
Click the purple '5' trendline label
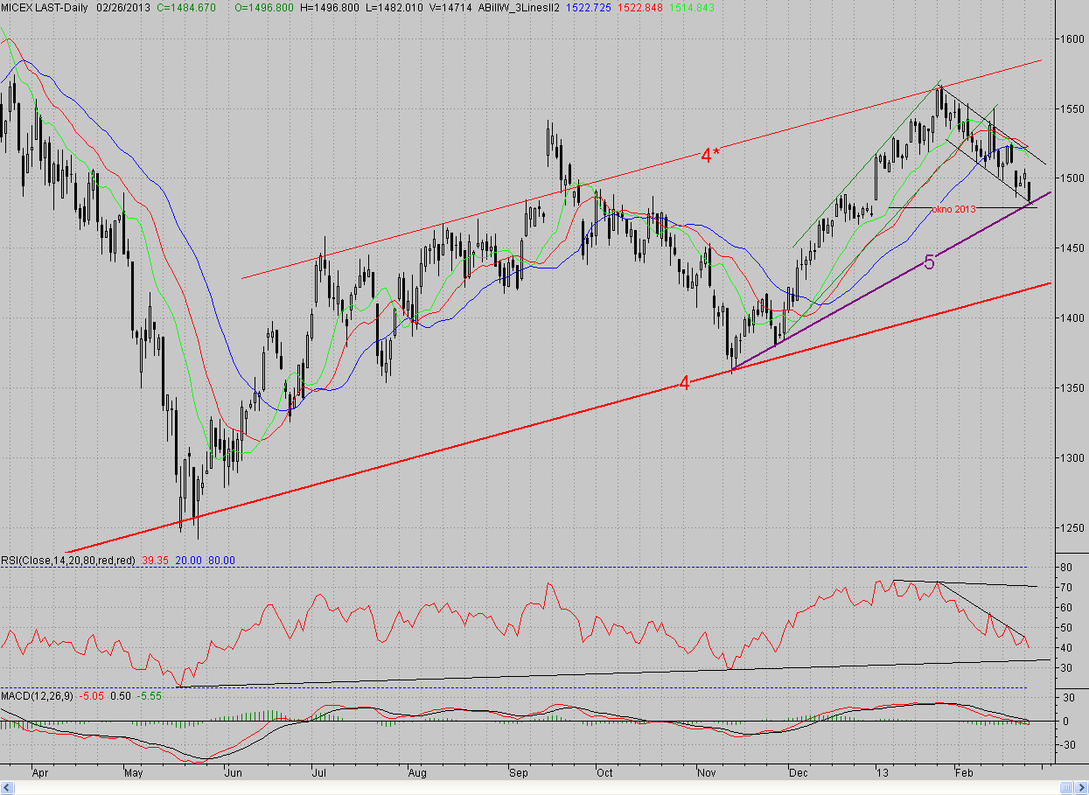(930, 262)
